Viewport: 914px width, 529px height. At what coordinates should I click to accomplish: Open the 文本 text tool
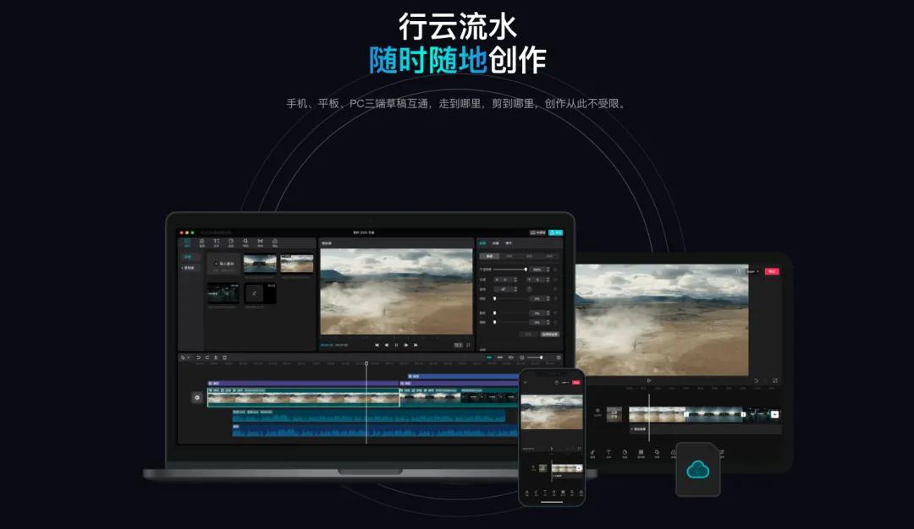[216, 243]
